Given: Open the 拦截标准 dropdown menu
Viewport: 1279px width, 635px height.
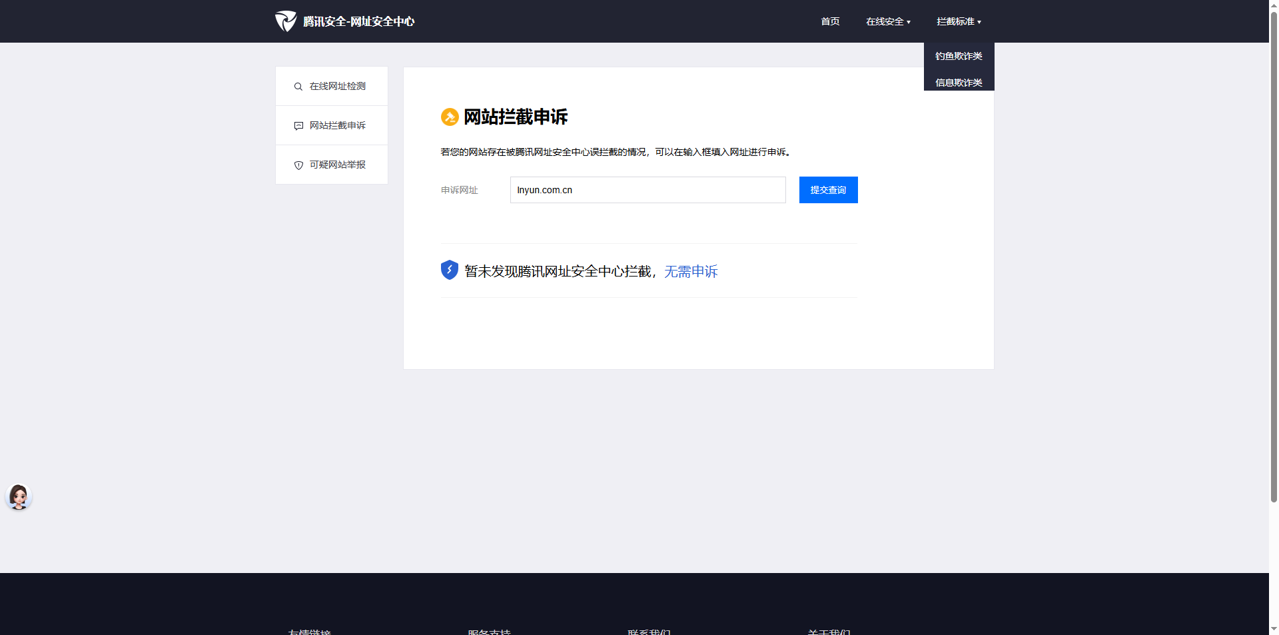Looking at the screenshot, I should (x=959, y=21).
